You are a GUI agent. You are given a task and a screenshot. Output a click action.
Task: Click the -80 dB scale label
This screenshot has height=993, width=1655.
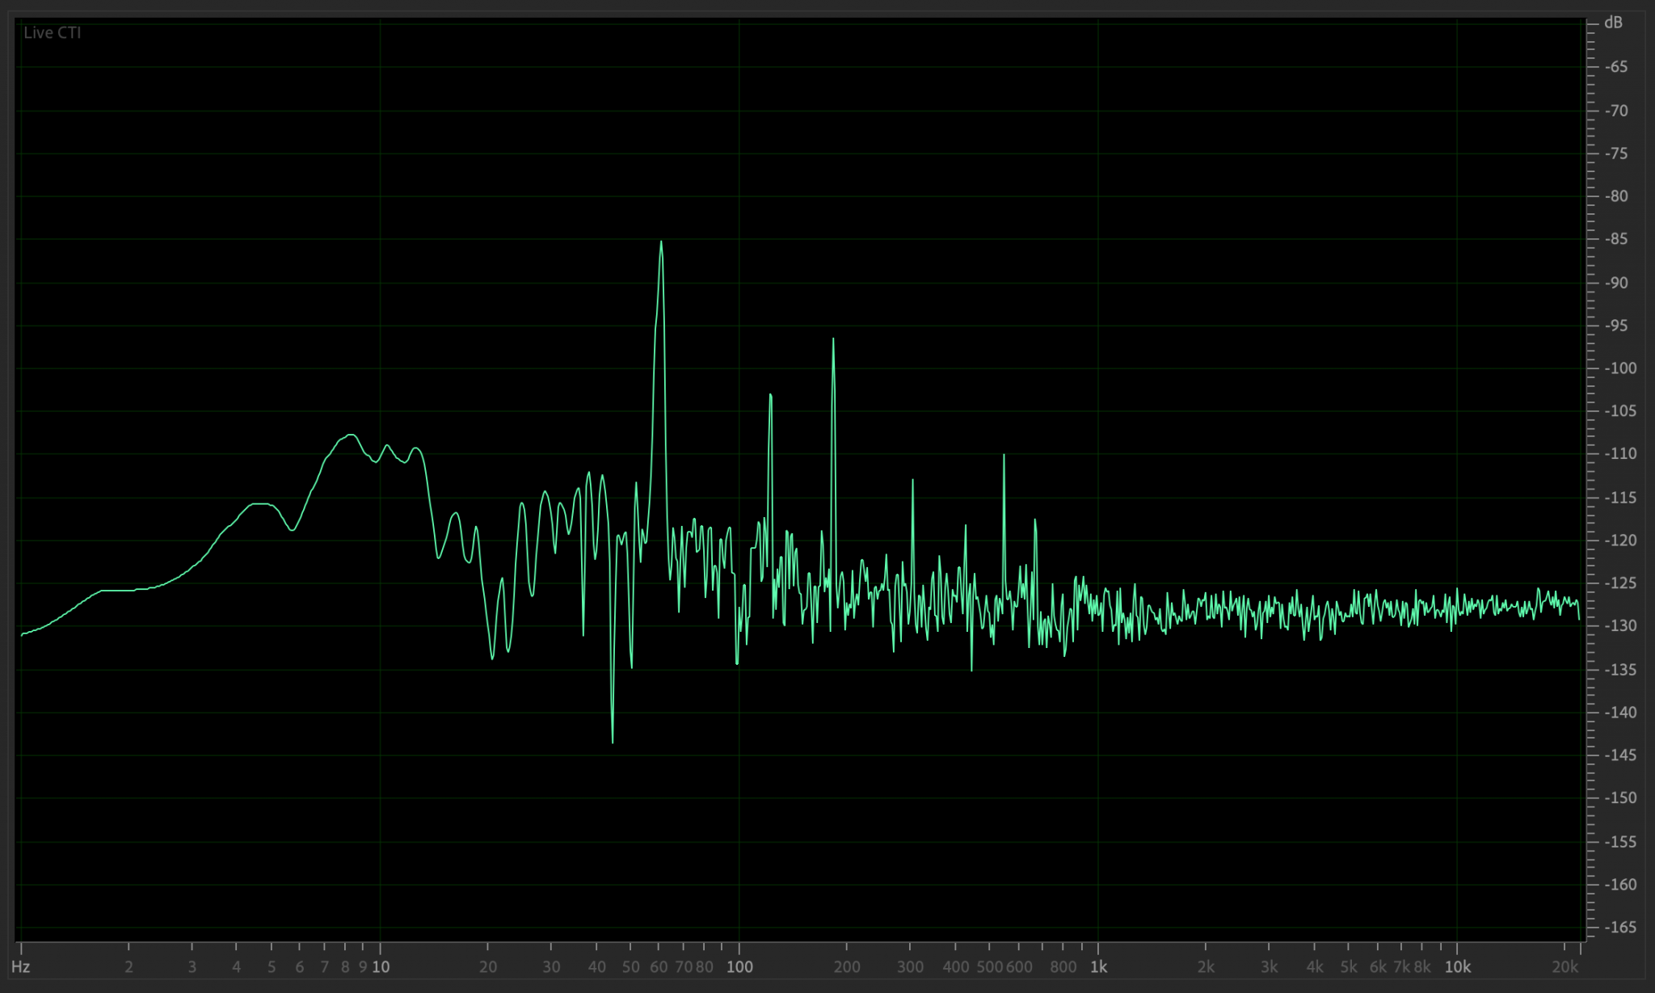[1615, 196]
